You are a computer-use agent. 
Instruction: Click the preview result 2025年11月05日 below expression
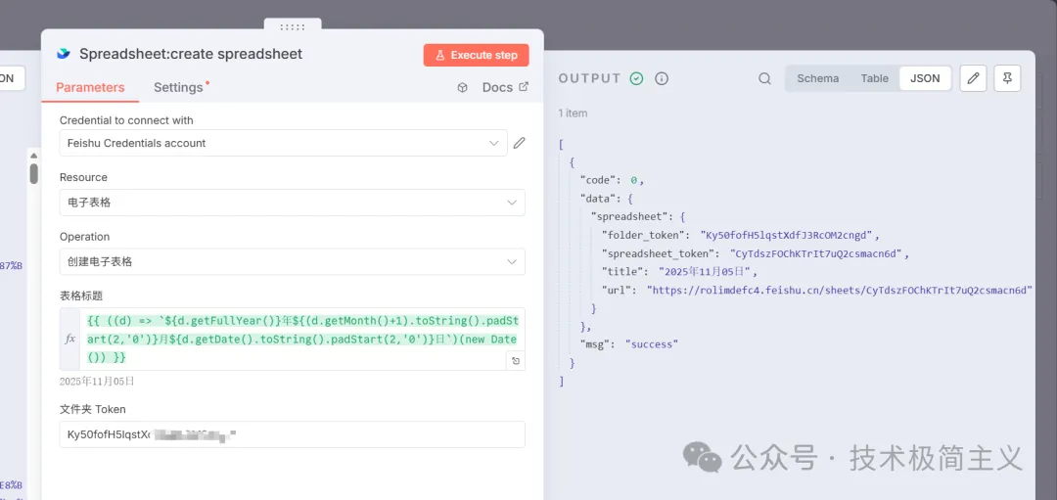(x=97, y=382)
